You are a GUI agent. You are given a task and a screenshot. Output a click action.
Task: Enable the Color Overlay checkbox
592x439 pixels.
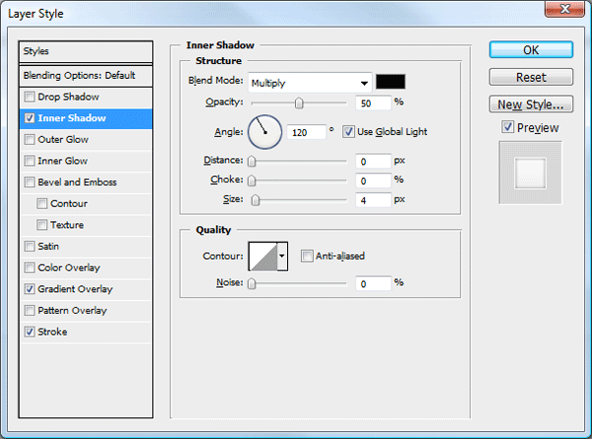[29, 268]
